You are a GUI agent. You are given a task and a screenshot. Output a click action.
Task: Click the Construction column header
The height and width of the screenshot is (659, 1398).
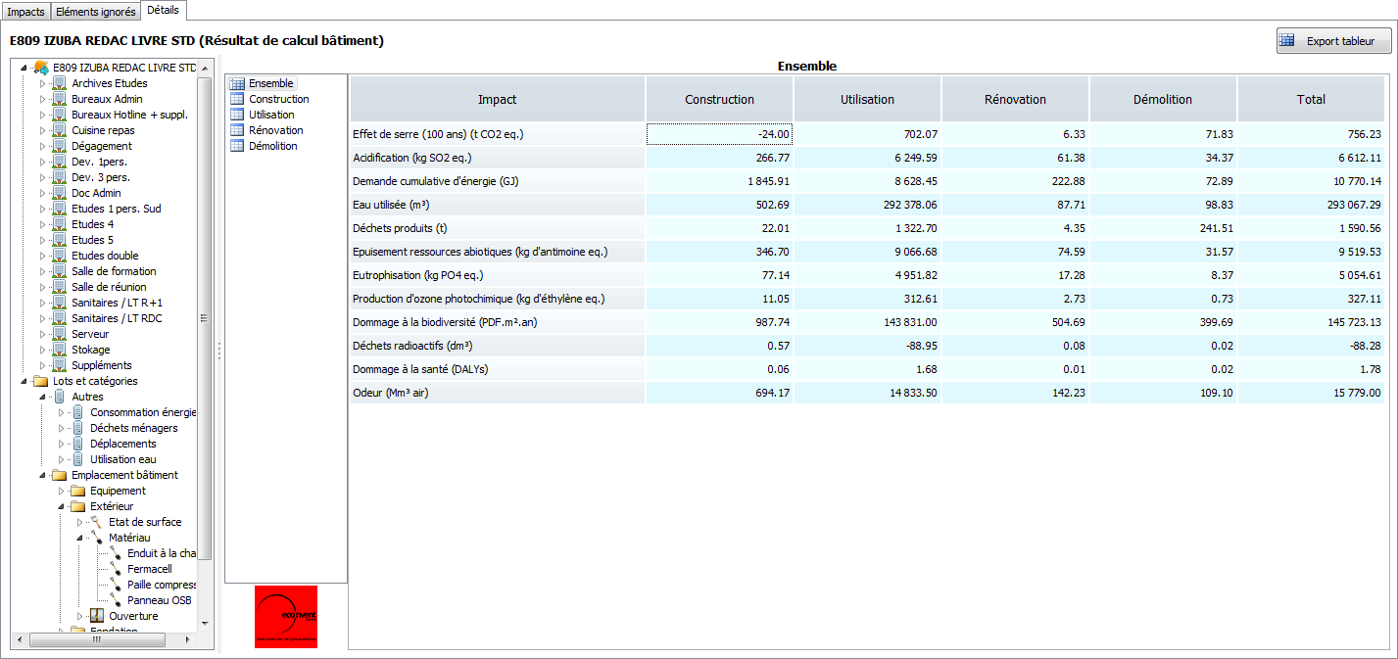click(719, 99)
